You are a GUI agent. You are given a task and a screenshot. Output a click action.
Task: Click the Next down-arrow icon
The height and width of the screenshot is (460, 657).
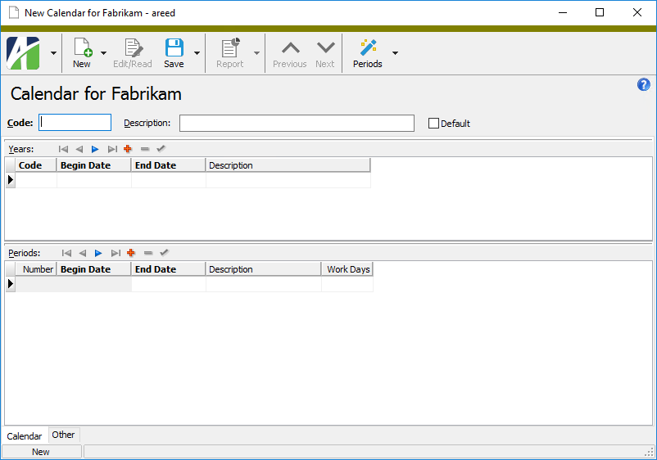coord(325,47)
